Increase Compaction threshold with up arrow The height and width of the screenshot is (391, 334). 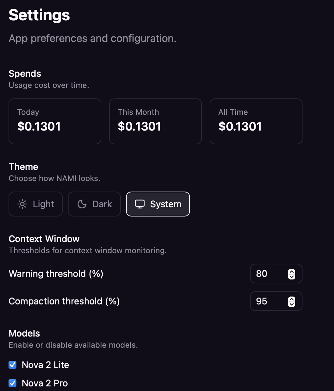click(292, 299)
